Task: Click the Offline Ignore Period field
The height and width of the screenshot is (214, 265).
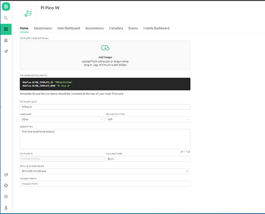Action: click(x=105, y=171)
